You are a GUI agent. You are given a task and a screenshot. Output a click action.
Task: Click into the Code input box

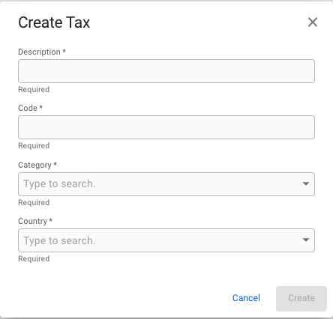pos(166,127)
